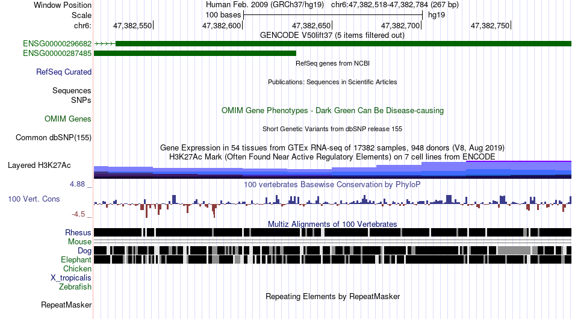This screenshot has width=572, height=319.
Task: Click the Chicken alignment label
Action: tap(77, 268)
